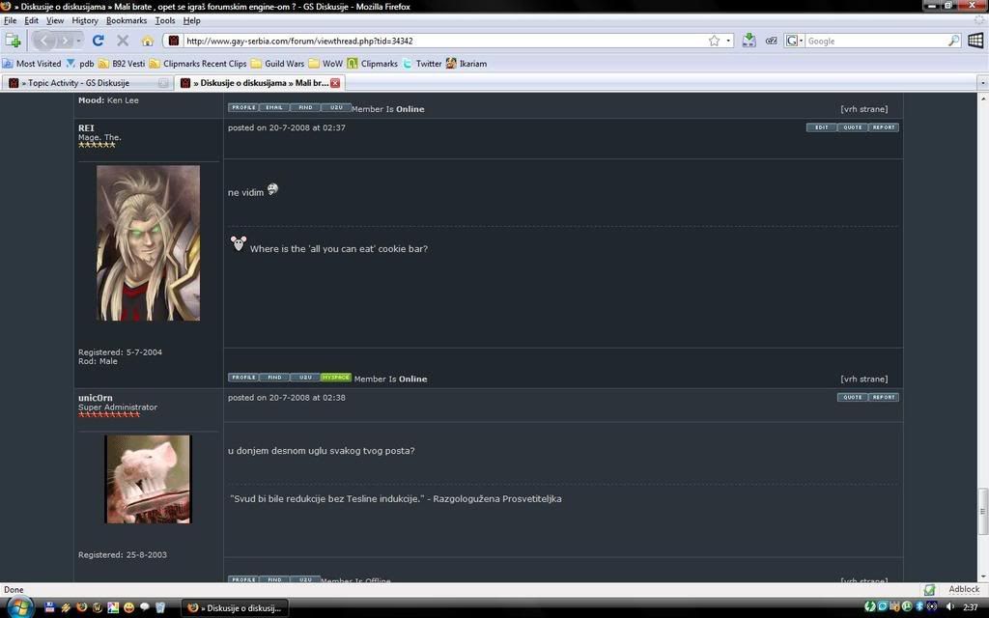Open the search engine selector dropdown

pos(794,41)
